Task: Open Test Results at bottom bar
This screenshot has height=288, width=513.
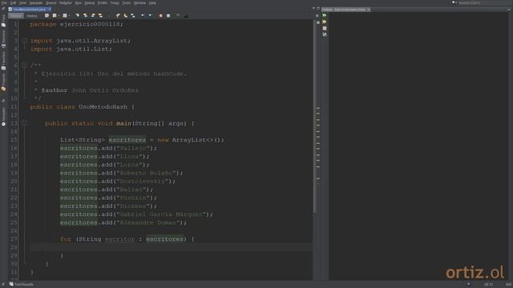Action: pyautogui.click(x=22, y=285)
